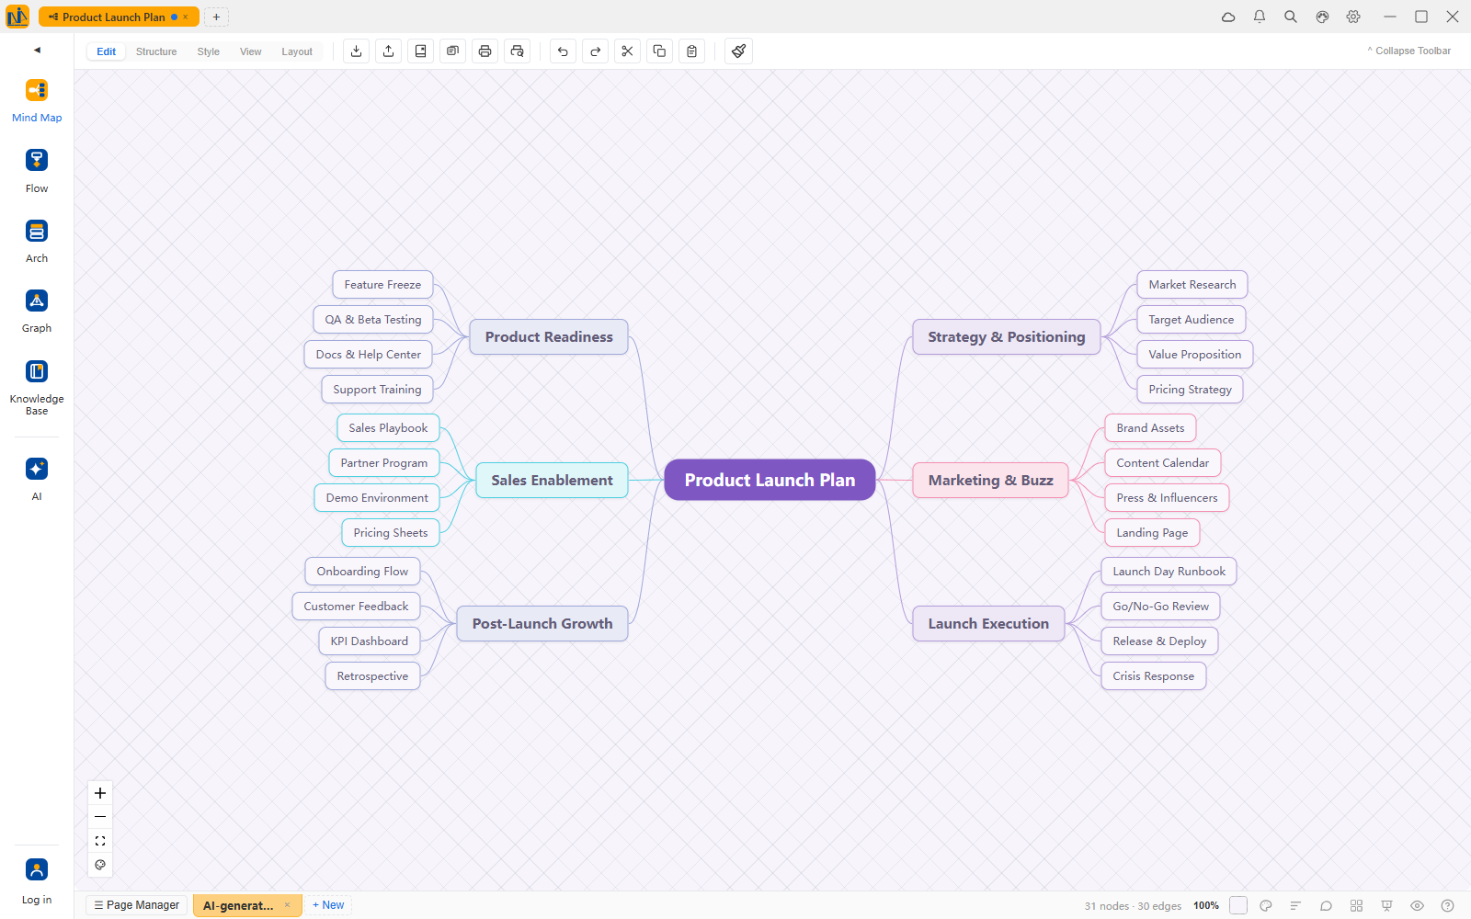
Task: Collapse the left sidebar with the arrow
Action: coord(37,50)
